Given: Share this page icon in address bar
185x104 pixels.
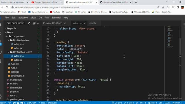Looking at the screenshot, I should pos(163,8).
